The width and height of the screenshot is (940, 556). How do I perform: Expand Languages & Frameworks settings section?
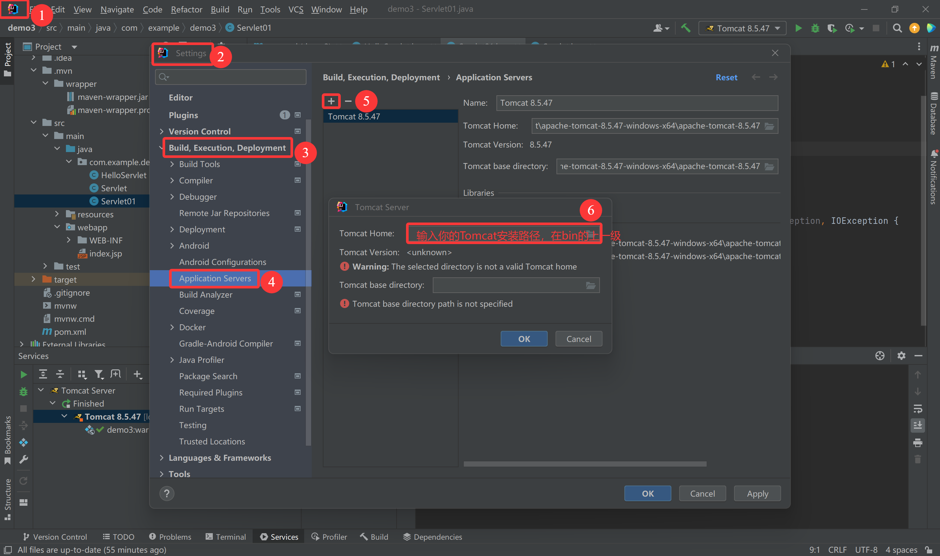click(162, 457)
